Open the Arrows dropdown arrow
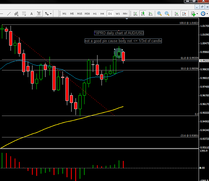Screen dimensions: 209x181 point(51,14)
